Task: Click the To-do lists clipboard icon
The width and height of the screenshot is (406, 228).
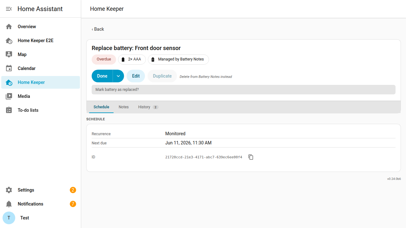Action: tap(9, 110)
